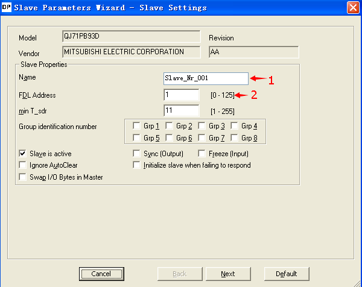Click the DP icon in title bar
The height and width of the screenshot is (287, 362).
click(7, 8)
